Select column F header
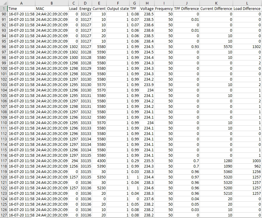 click(118, 3)
